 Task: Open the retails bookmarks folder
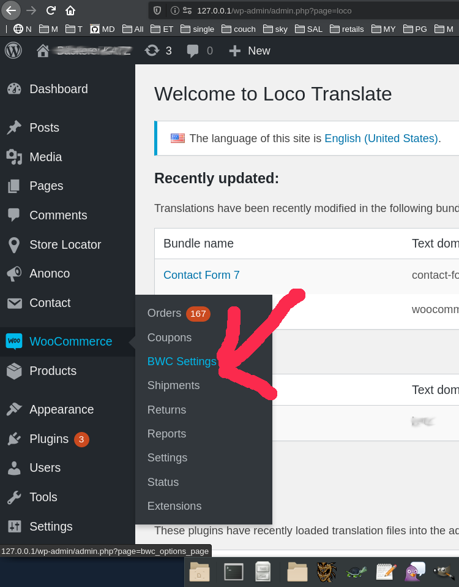(347, 29)
